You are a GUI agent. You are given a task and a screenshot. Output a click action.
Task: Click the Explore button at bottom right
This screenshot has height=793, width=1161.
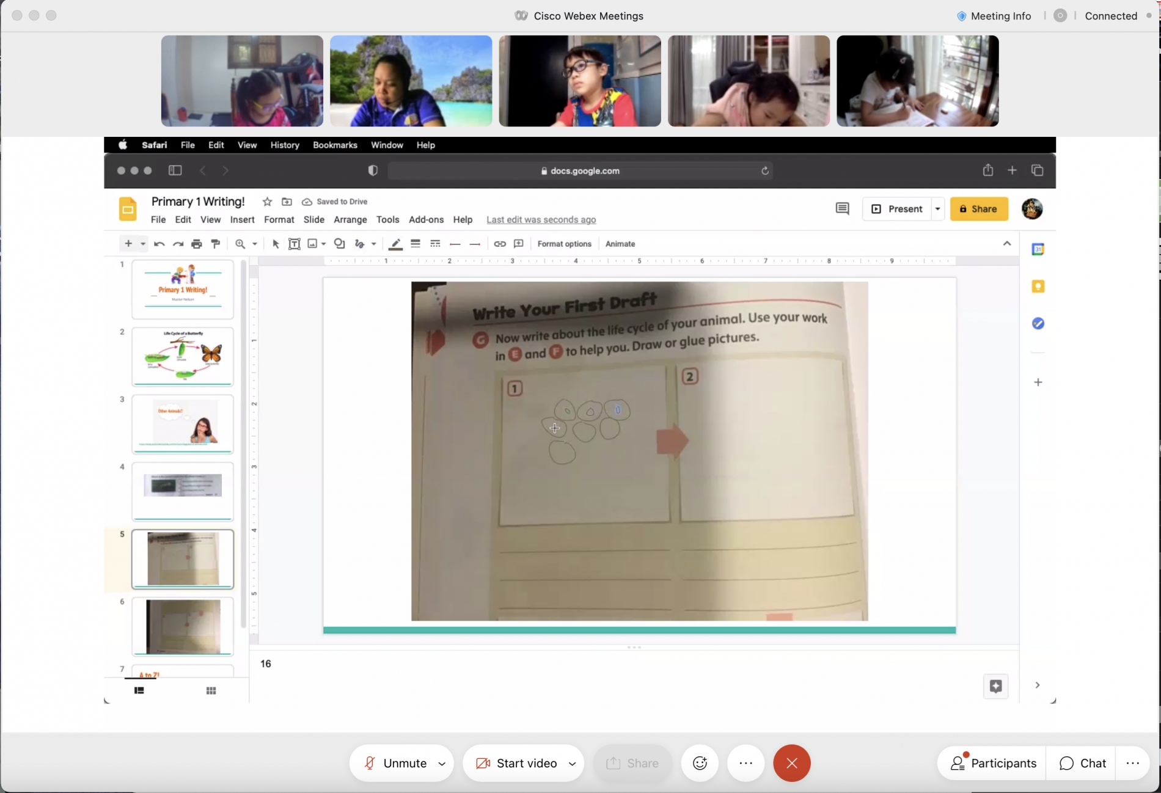pyautogui.click(x=995, y=686)
